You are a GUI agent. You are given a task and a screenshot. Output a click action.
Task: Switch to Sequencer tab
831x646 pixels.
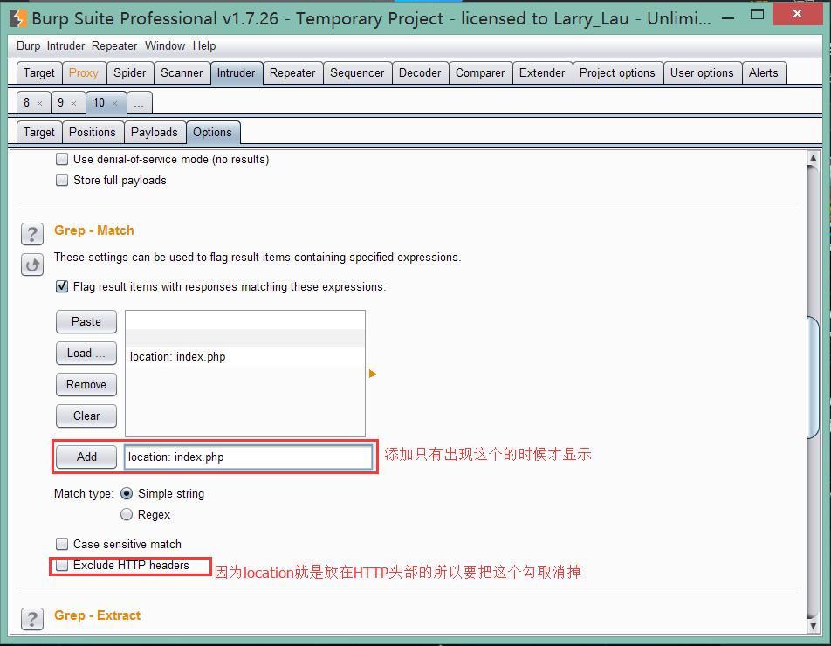(357, 73)
